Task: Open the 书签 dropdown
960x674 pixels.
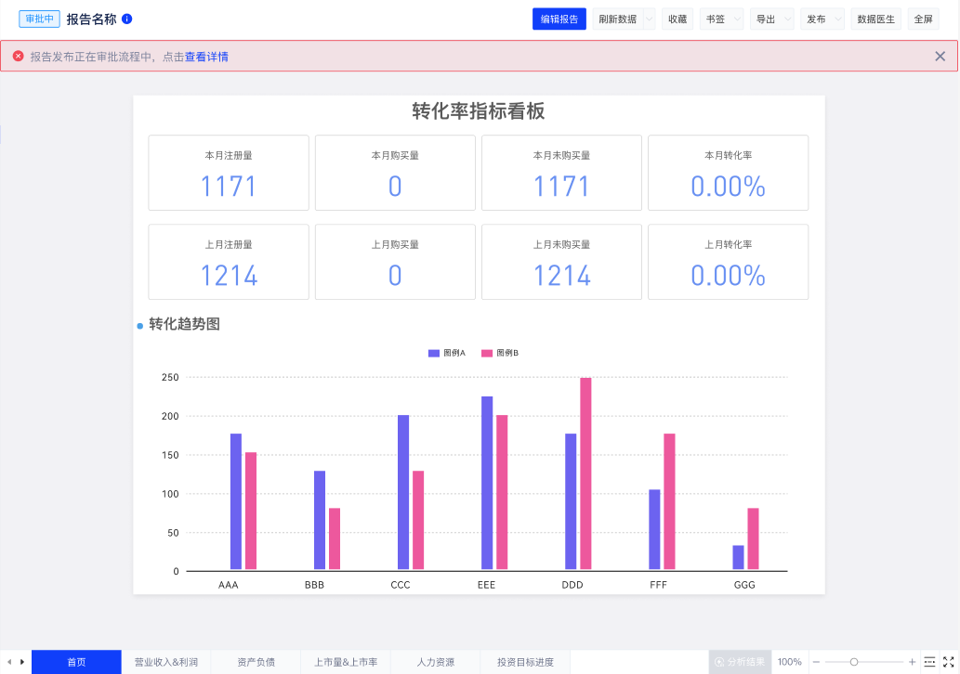Action: (721, 19)
